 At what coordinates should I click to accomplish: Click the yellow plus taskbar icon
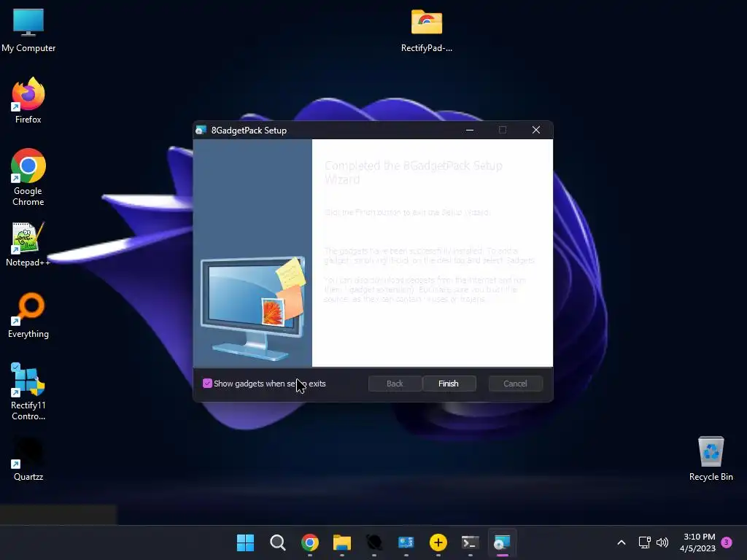[438, 542]
